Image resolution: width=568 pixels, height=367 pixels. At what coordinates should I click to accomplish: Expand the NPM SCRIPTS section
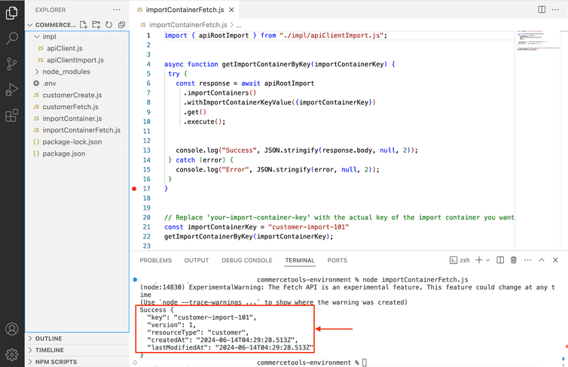tap(53, 362)
